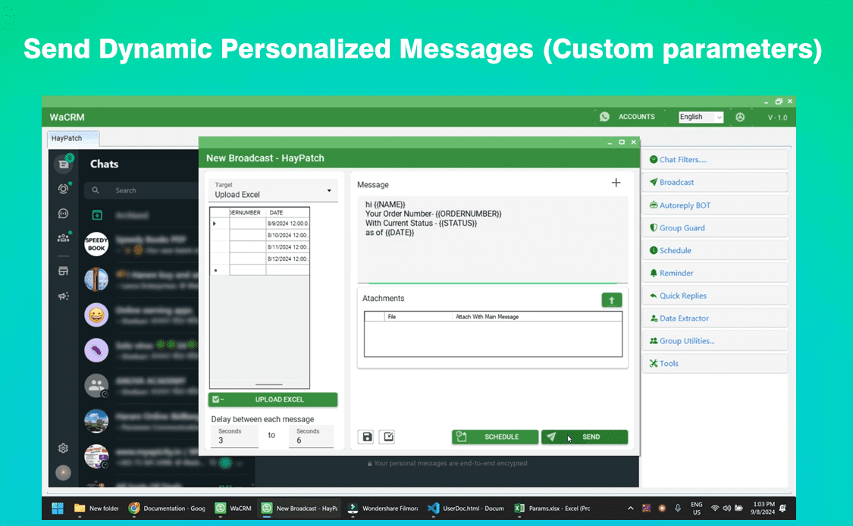The width and height of the screenshot is (853, 526).
Task: Click the SCHEDULE button
Action: (x=494, y=437)
